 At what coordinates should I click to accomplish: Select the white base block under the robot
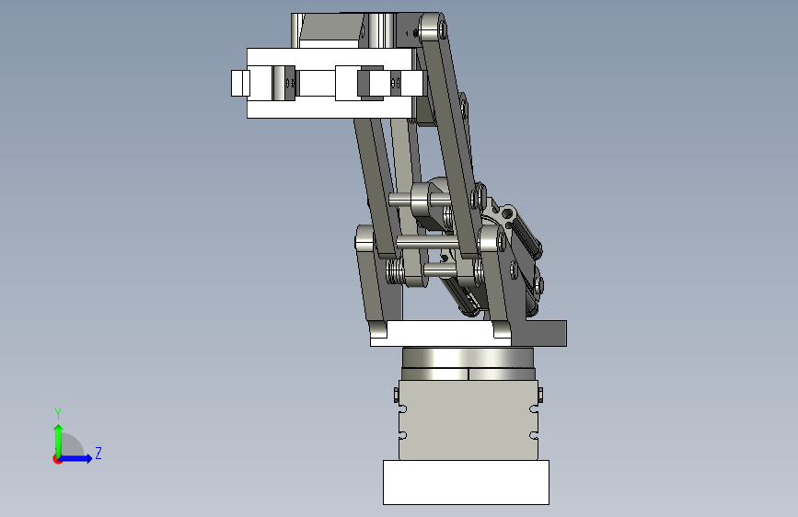(x=466, y=482)
